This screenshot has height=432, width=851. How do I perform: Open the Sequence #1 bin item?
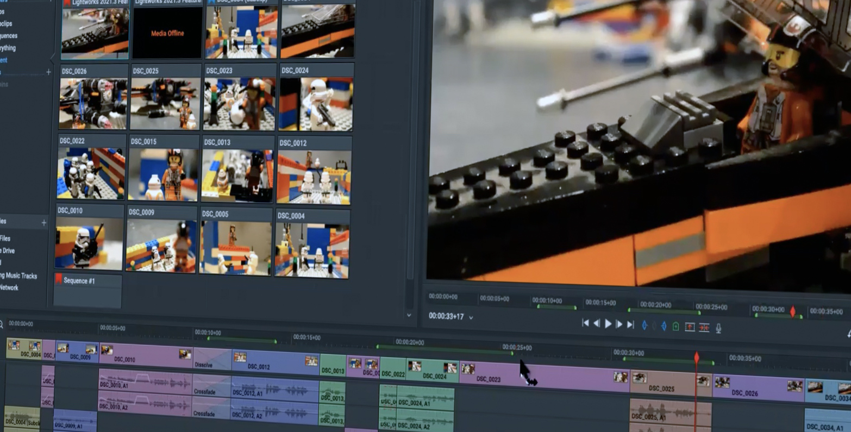87,291
